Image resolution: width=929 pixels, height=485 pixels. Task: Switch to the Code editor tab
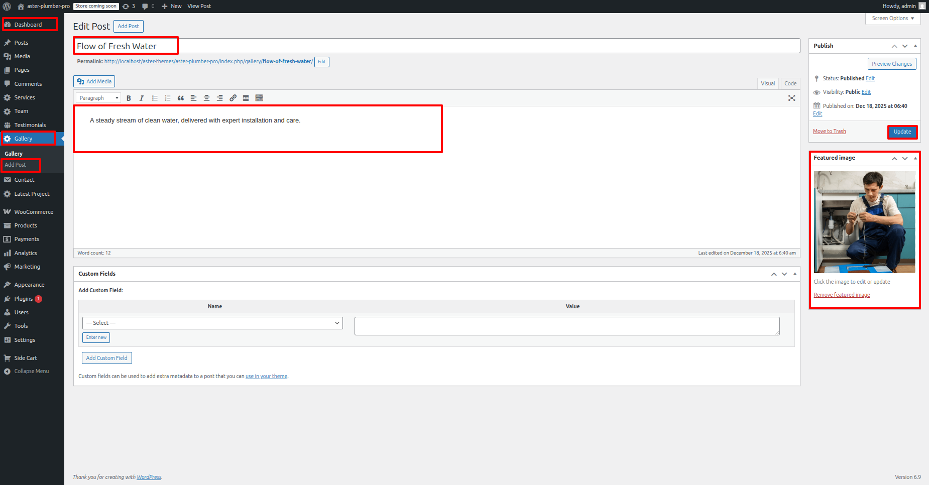[790, 83]
